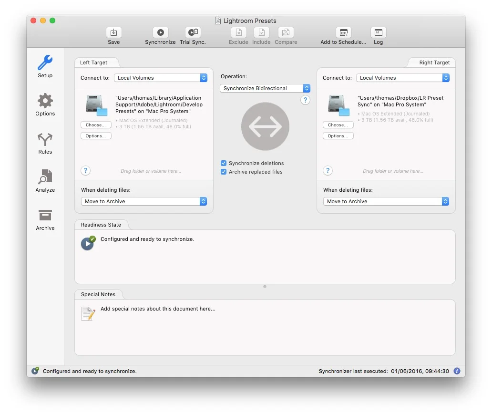Click into the special notes text field
The width and height of the screenshot is (492, 415).
tap(158, 309)
